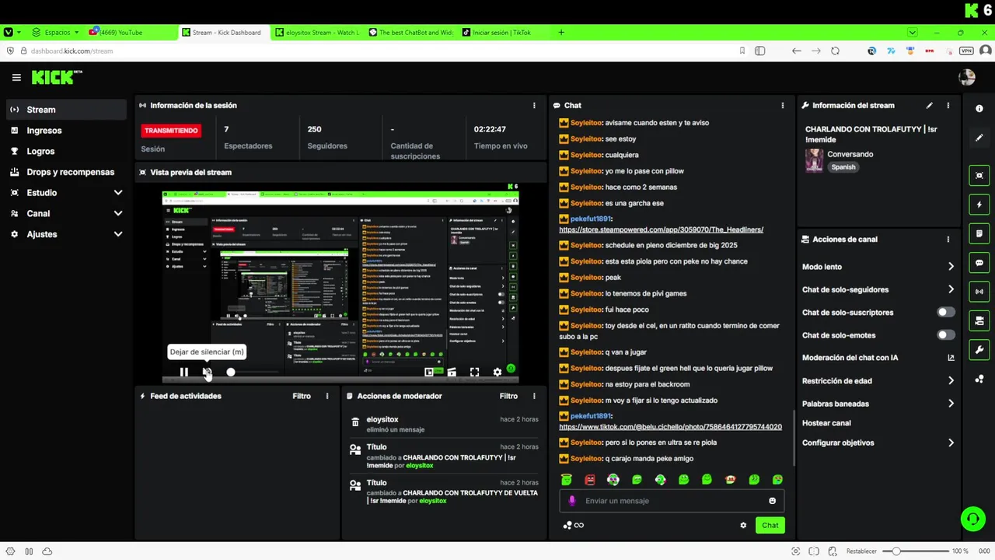
Task: Expand Palabras baneadas settings
Action: coord(878,404)
